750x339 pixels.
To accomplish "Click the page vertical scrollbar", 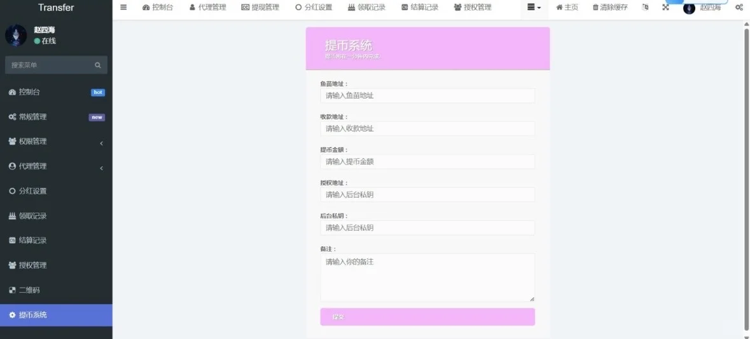I will (x=746, y=178).
